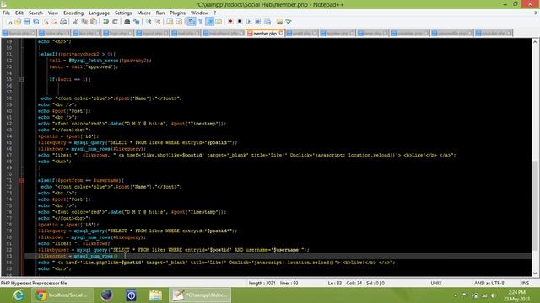The height and width of the screenshot is (303, 540).
Task: Open the Run menu
Action: click(x=160, y=13)
